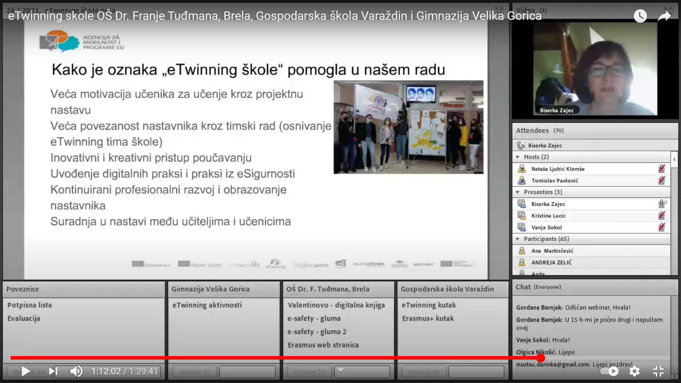Screen dimensions: 681x383
Task: Exit full screen mode
Action: [x=658, y=371]
